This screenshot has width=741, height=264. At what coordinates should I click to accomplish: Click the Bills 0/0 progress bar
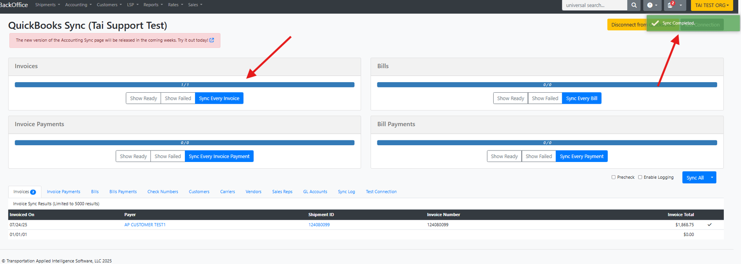click(x=547, y=85)
